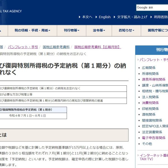The image size is (168, 168).
Task: Click arrow icon before English
Action: pyautogui.click(x=96, y=17)
